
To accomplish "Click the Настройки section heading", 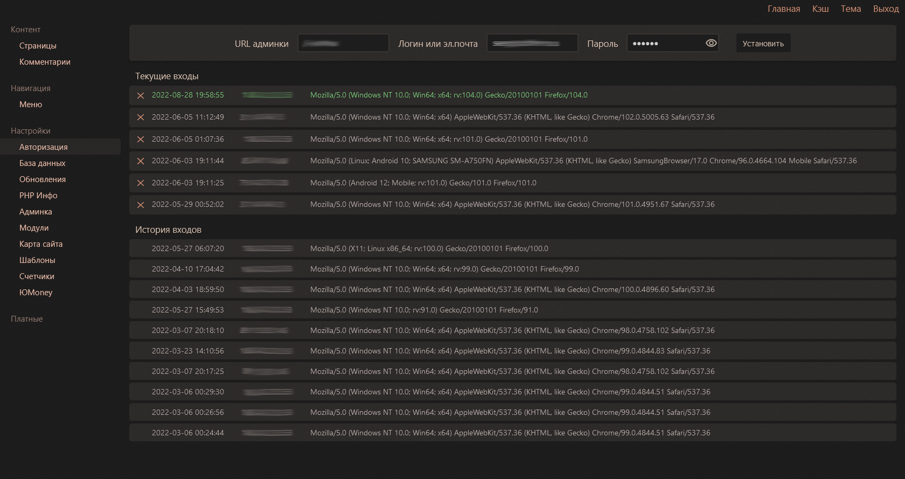I will [31, 131].
